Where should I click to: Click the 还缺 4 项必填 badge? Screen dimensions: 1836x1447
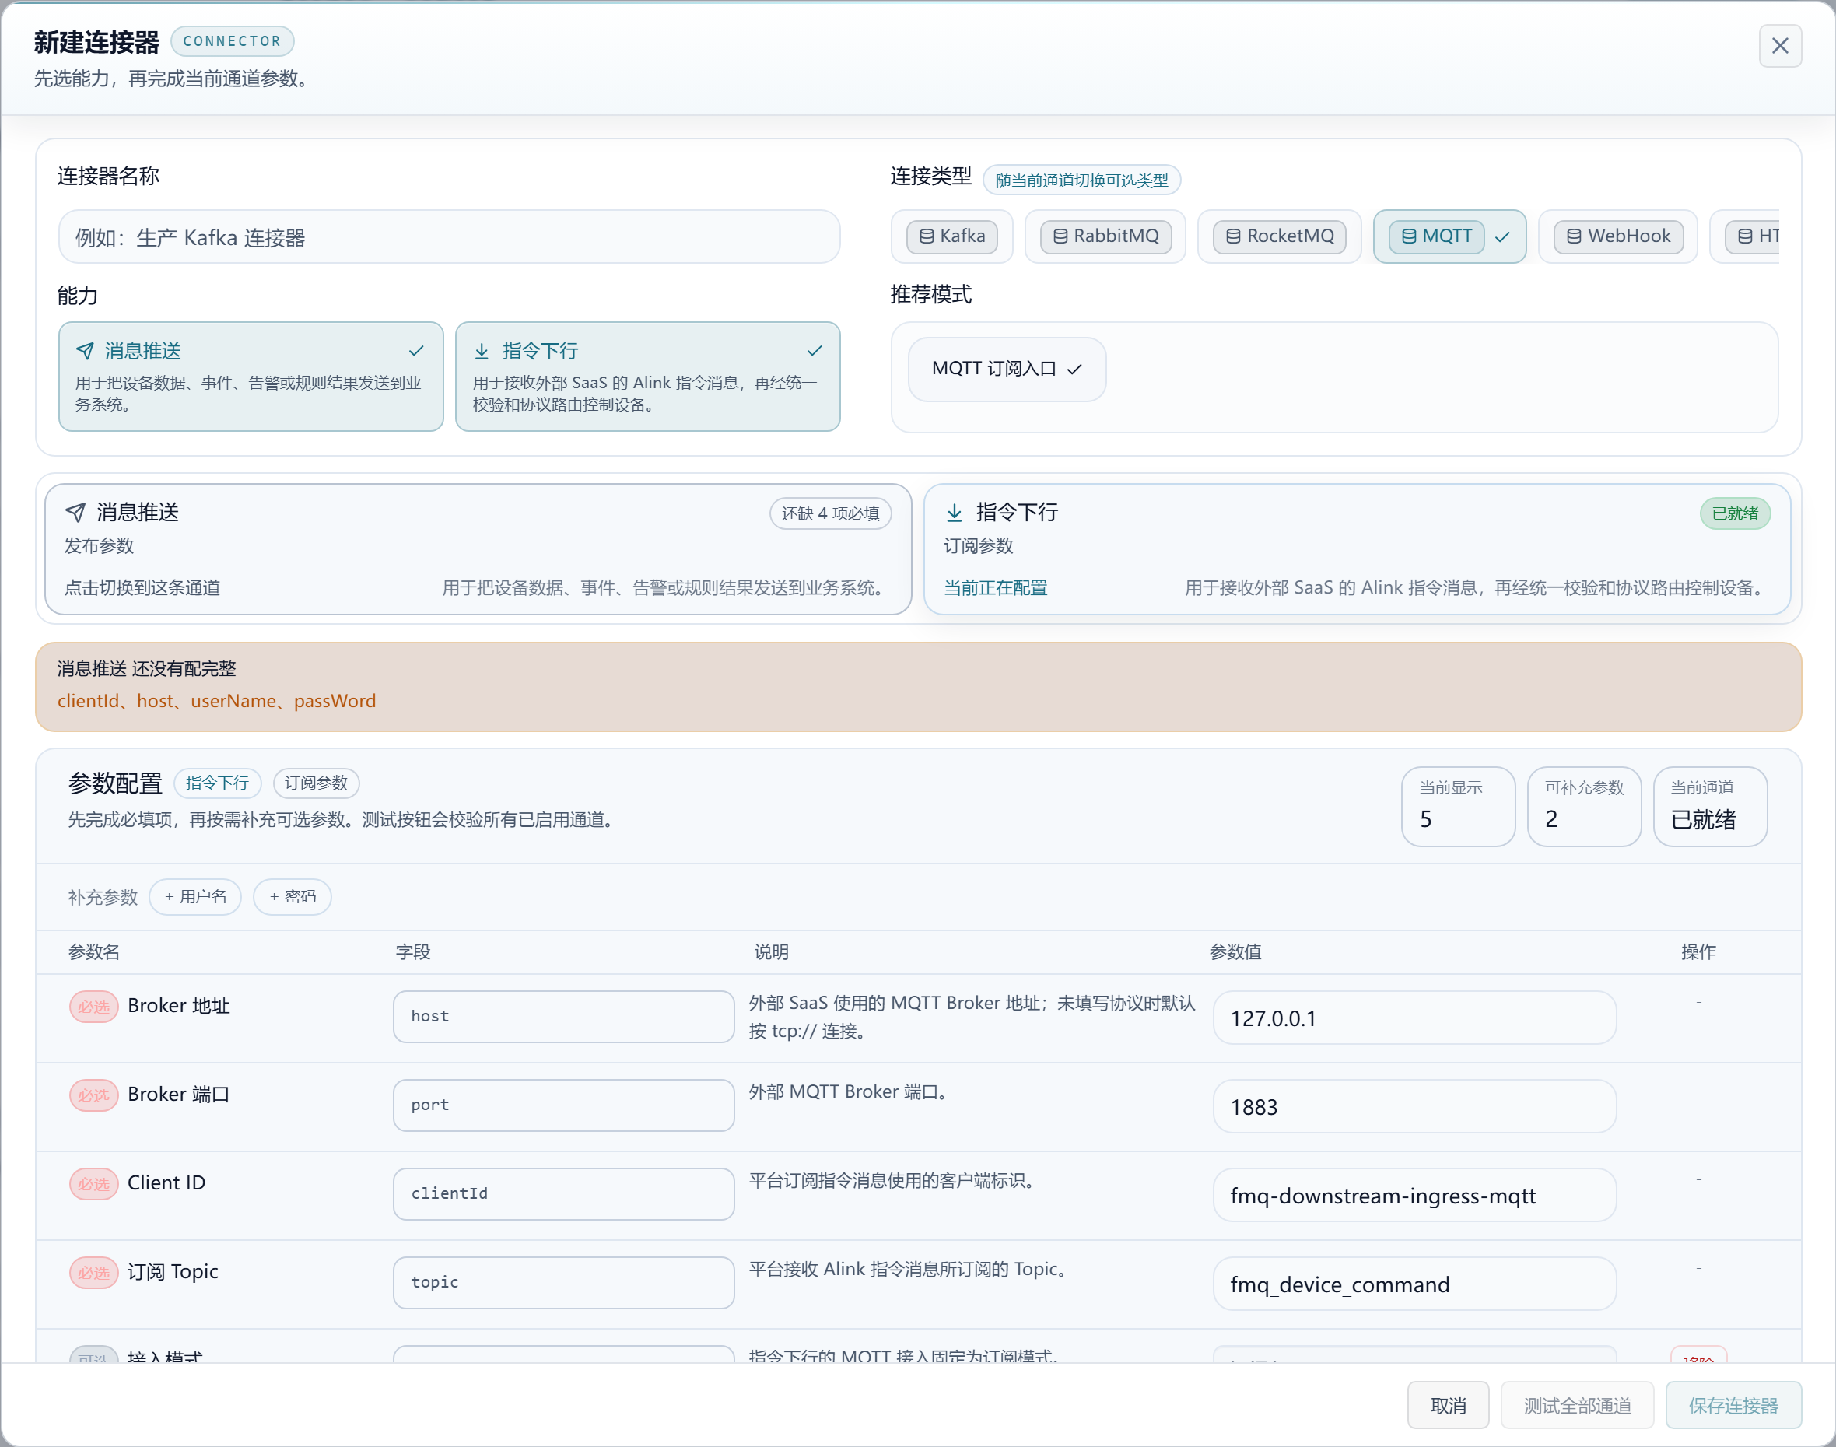pyautogui.click(x=830, y=513)
